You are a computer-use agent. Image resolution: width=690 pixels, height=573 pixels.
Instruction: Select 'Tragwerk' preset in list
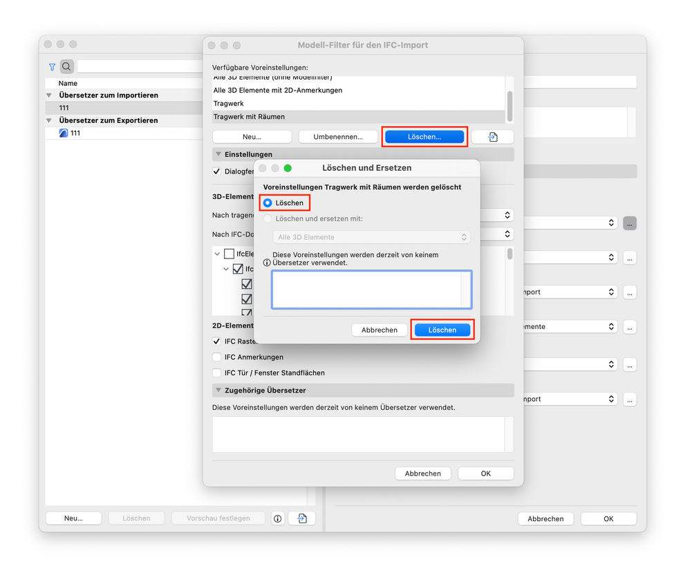coord(359,104)
